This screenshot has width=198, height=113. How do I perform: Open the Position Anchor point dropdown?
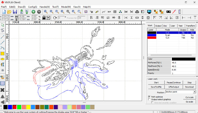[x=195, y=92]
